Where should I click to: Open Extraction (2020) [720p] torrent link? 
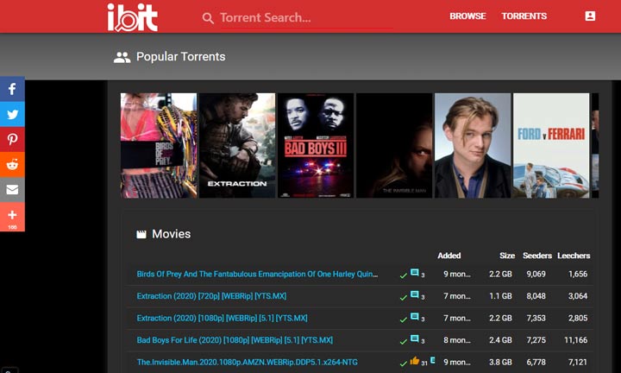(x=211, y=296)
